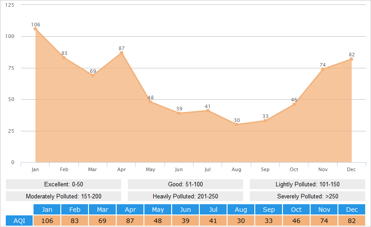Click table cell with value 82
Image resolution: width=371 pixels, height=227 pixels.
tap(352, 221)
